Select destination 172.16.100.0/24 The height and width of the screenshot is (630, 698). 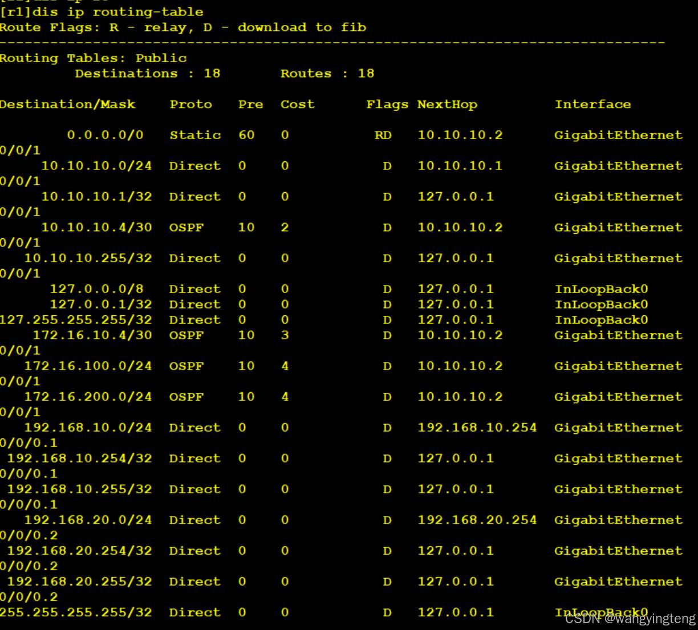tap(88, 365)
